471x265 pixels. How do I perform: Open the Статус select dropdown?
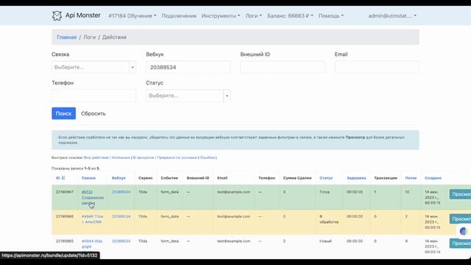tap(188, 96)
